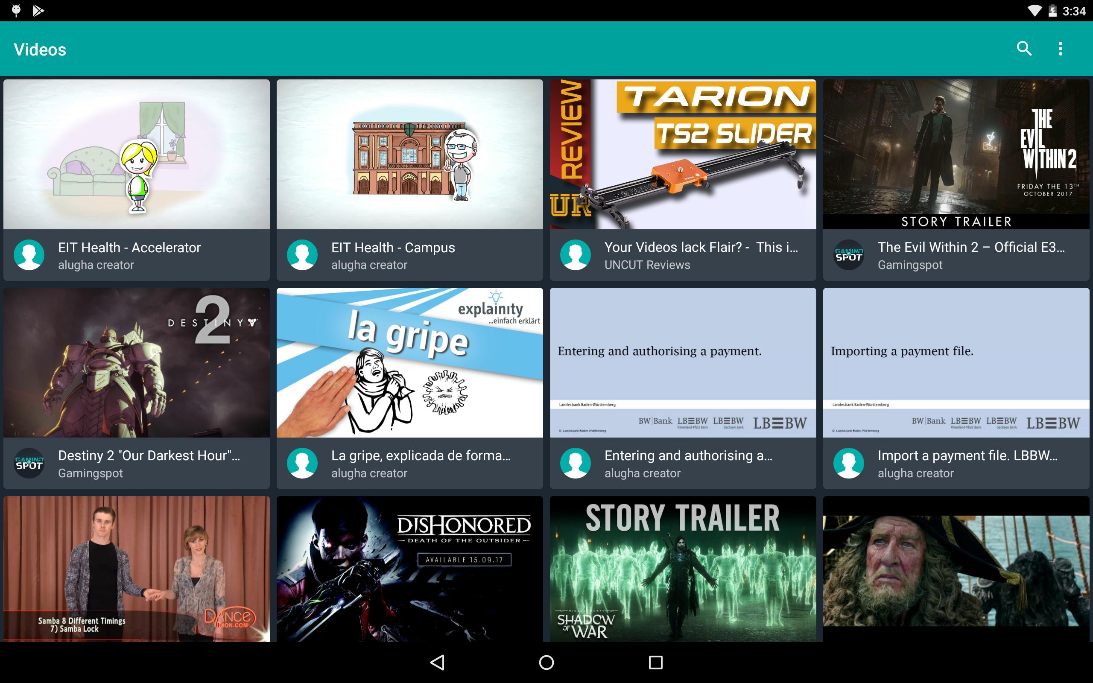Tap 'alugha creator' under EIT Health - Campus
This screenshot has height=683, width=1093.
pos(369,265)
